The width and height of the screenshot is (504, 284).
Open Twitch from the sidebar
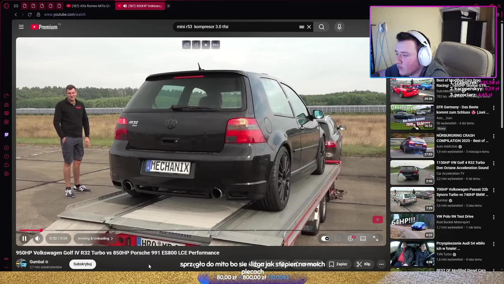[x=6, y=135]
